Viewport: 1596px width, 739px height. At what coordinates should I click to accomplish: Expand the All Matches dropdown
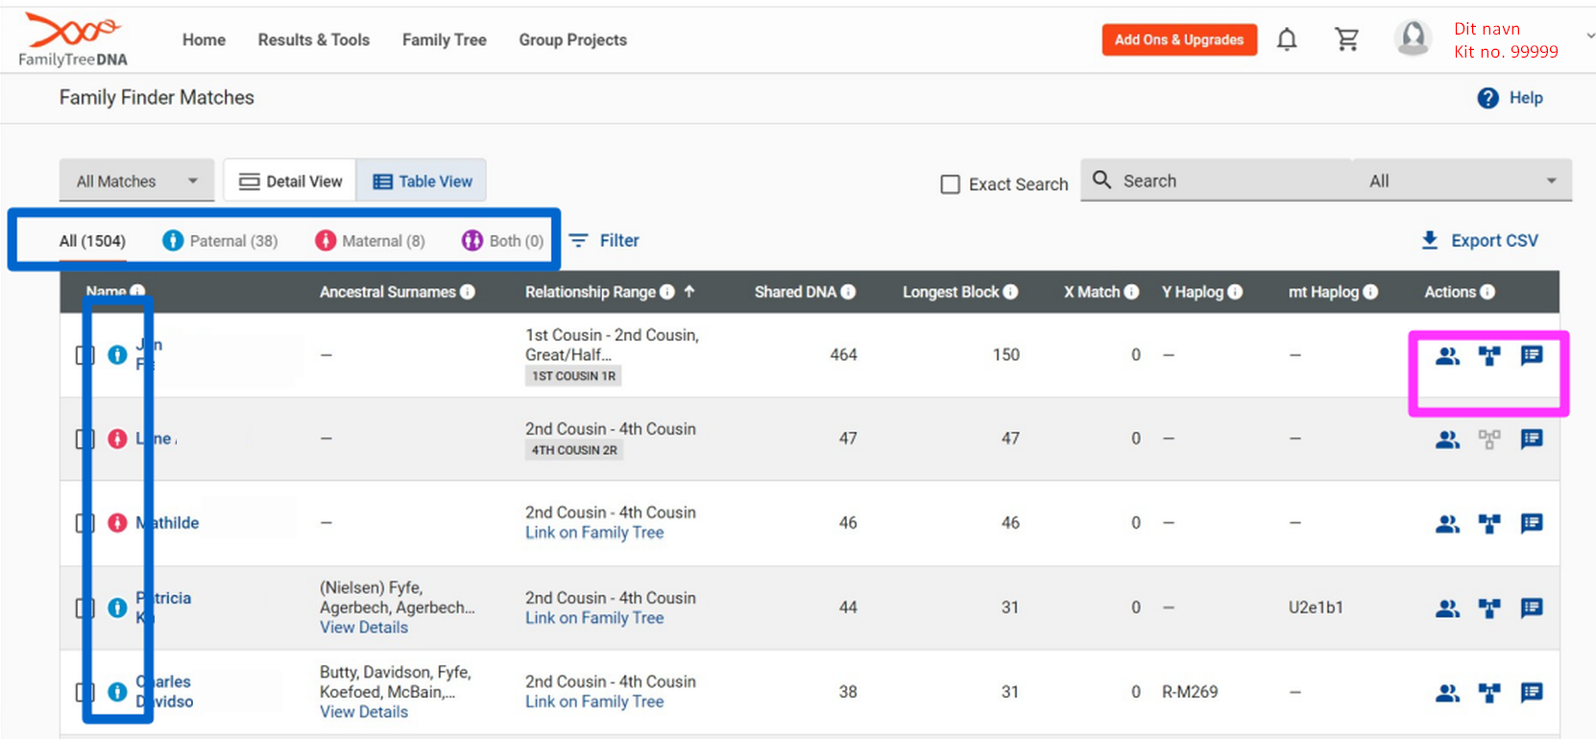click(136, 181)
